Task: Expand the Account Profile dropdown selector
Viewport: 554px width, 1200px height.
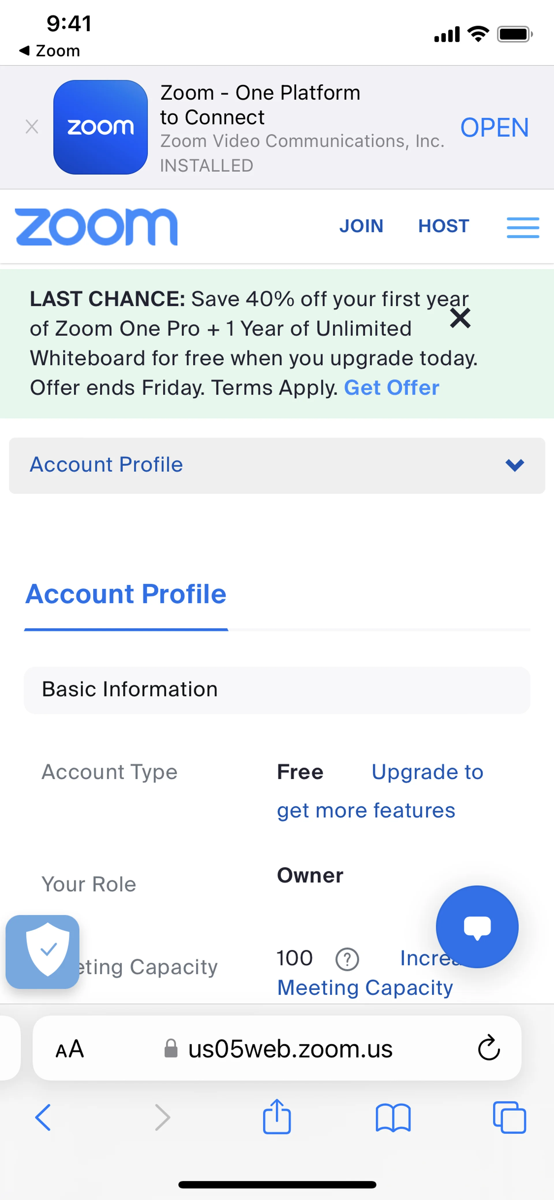Action: click(x=277, y=465)
